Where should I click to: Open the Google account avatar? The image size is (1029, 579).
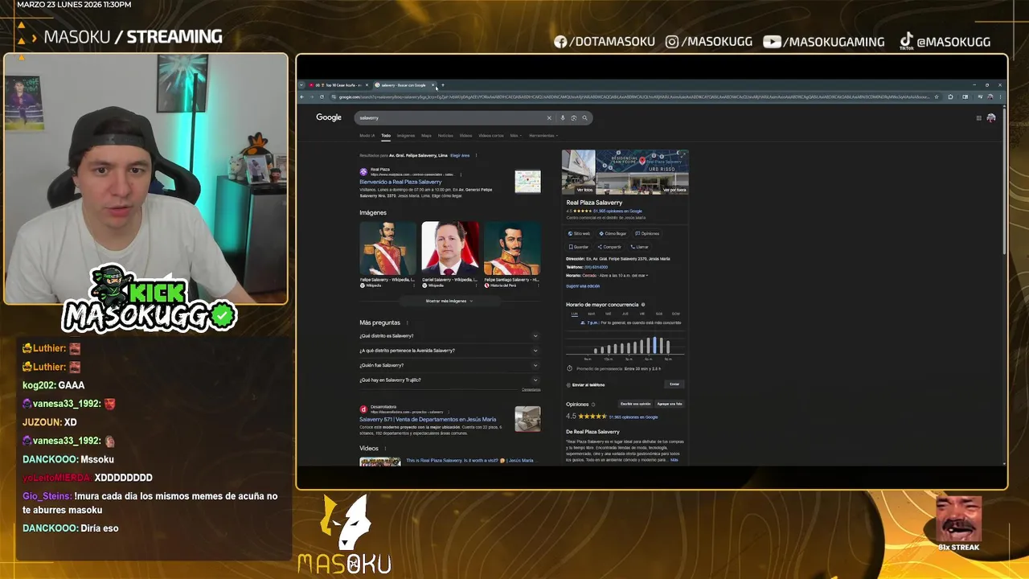point(991,117)
